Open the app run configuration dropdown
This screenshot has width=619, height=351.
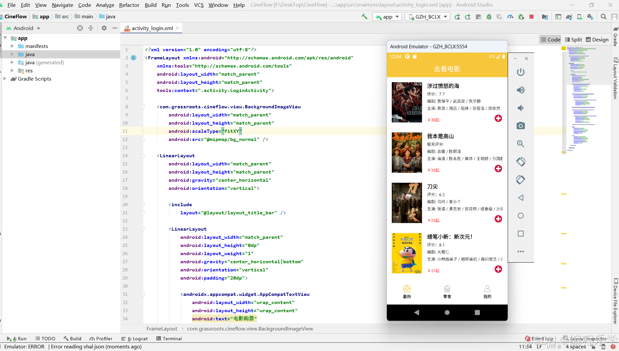tap(387, 16)
